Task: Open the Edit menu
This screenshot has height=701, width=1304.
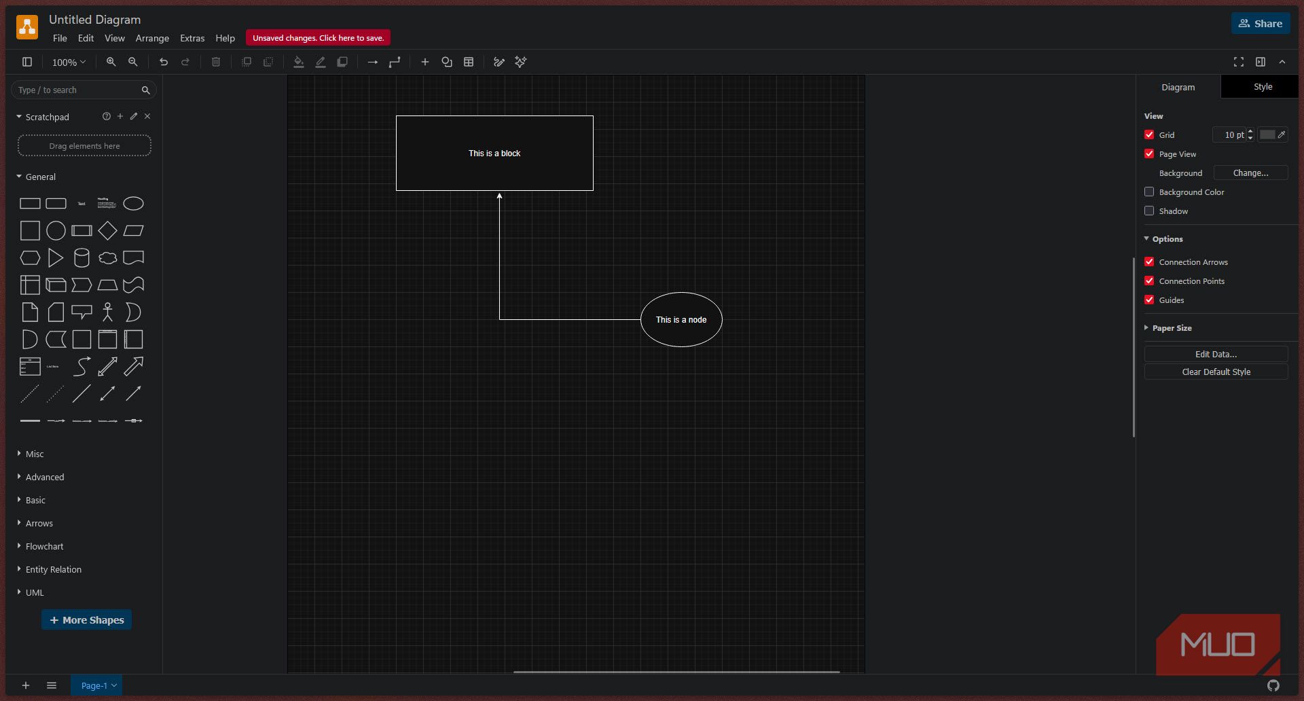Action: [x=86, y=38]
